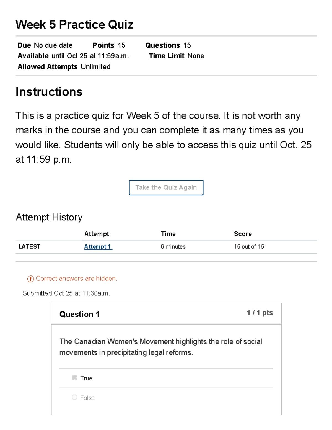Open Attempt 1 from the attempt history

point(97,246)
